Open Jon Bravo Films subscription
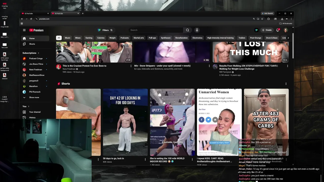Screen dimensions: 324x182 pos(35,64)
